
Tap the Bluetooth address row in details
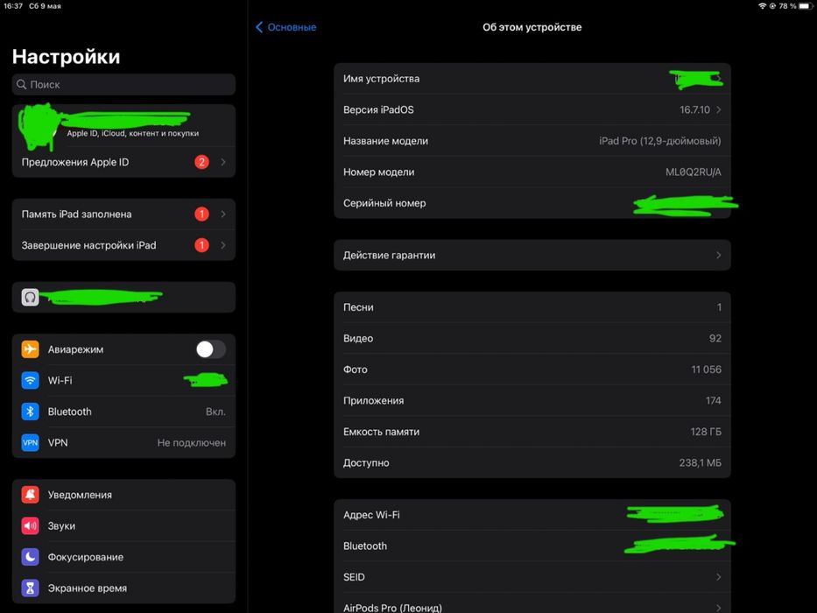click(532, 546)
